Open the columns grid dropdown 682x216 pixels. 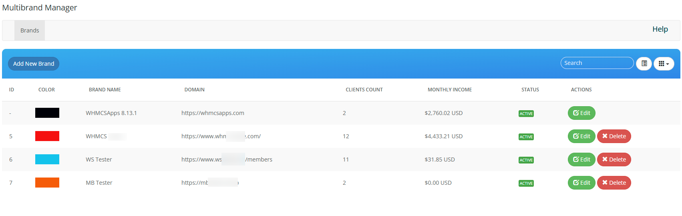click(664, 64)
